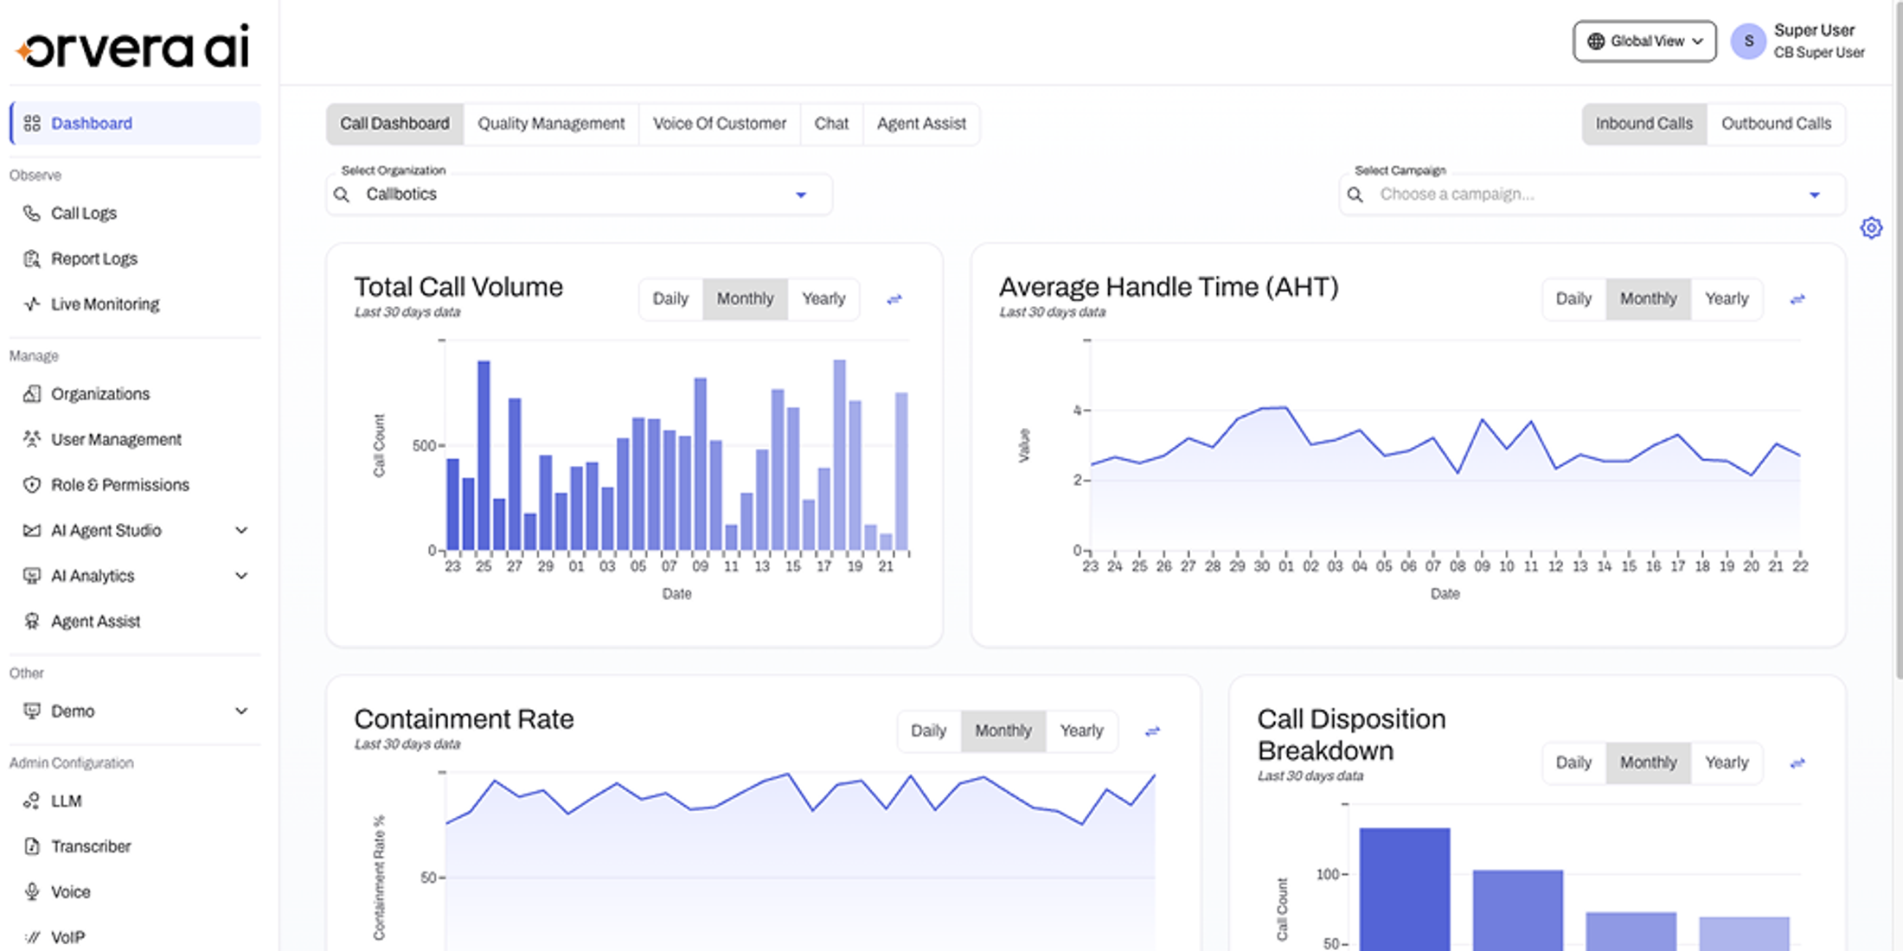The image size is (1903, 951).
Task: Select Monthly on Average Handle Time
Action: (1648, 298)
